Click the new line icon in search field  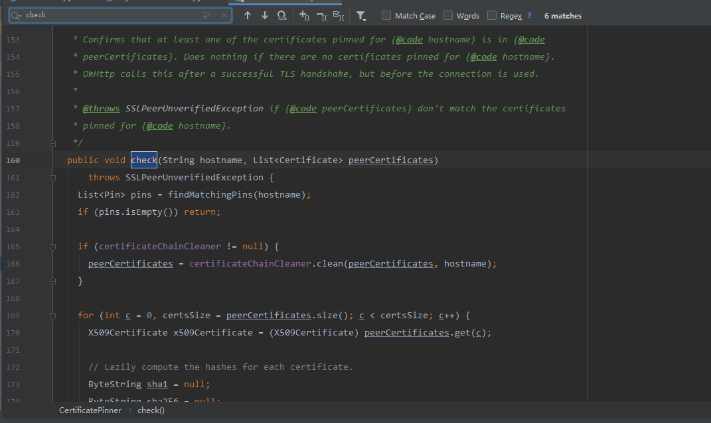206,15
